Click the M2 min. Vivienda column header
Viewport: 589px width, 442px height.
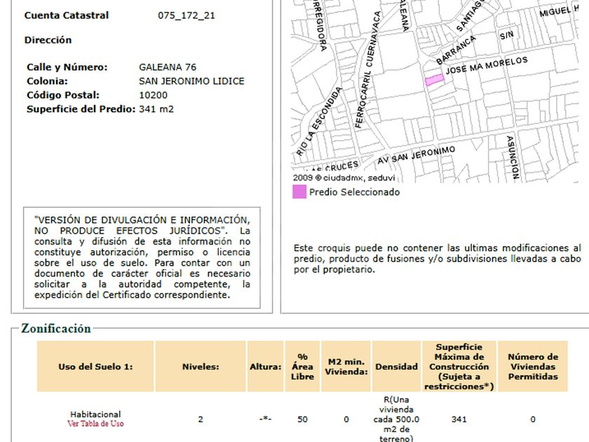click(x=346, y=366)
